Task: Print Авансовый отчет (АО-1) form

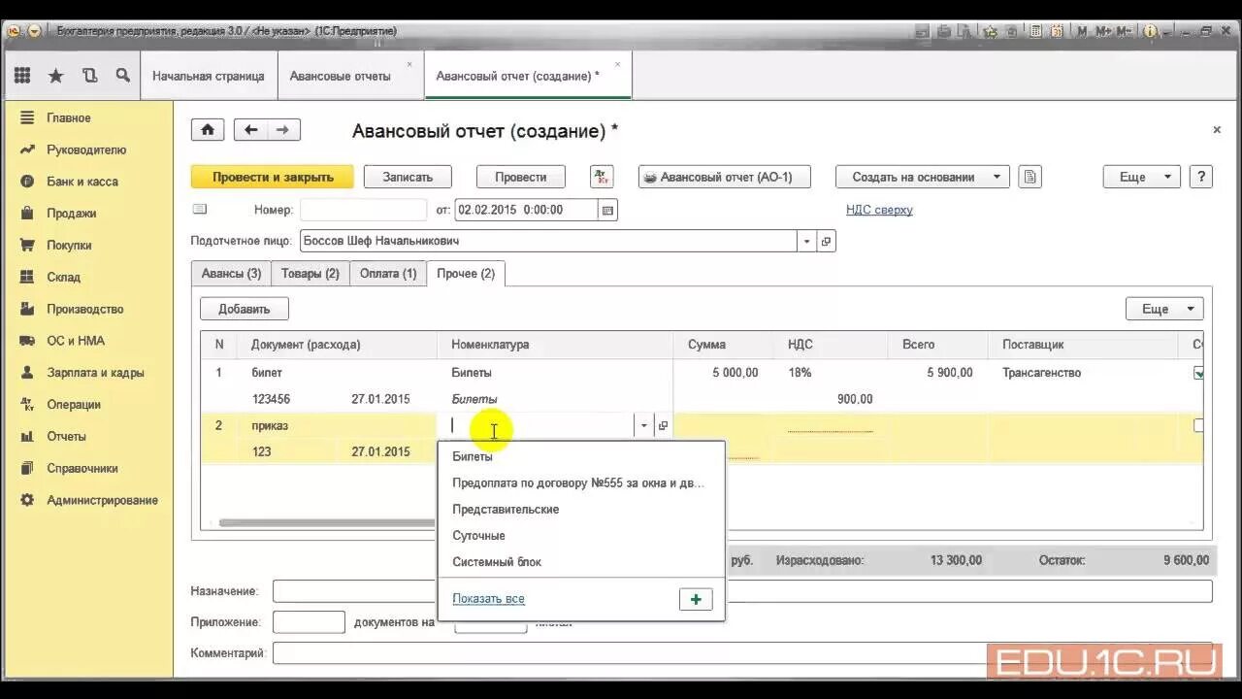Action: coord(724,177)
